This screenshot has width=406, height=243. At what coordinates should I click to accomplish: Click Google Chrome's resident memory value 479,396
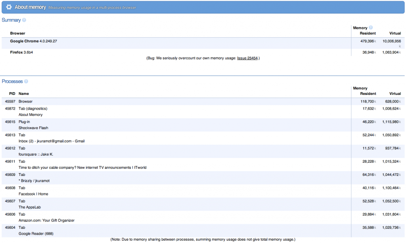pyautogui.click(x=367, y=41)
